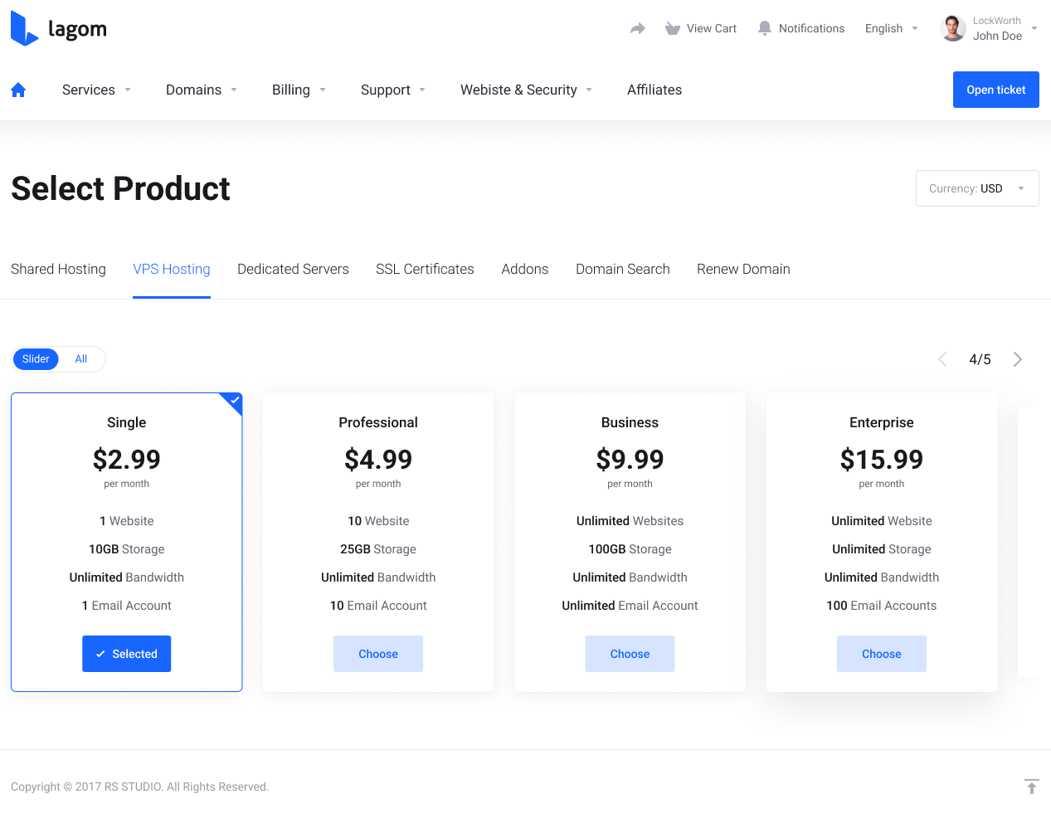Click the Open ticket button
Image resolution: width=1051 pixels, height=823 pixels.
[x=996, y=90]
